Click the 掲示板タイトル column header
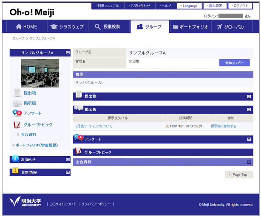The image size is (261, 217). (x=118, y=118)
